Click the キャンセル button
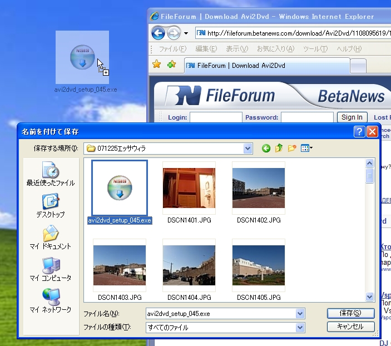 [x=350, y=327]
